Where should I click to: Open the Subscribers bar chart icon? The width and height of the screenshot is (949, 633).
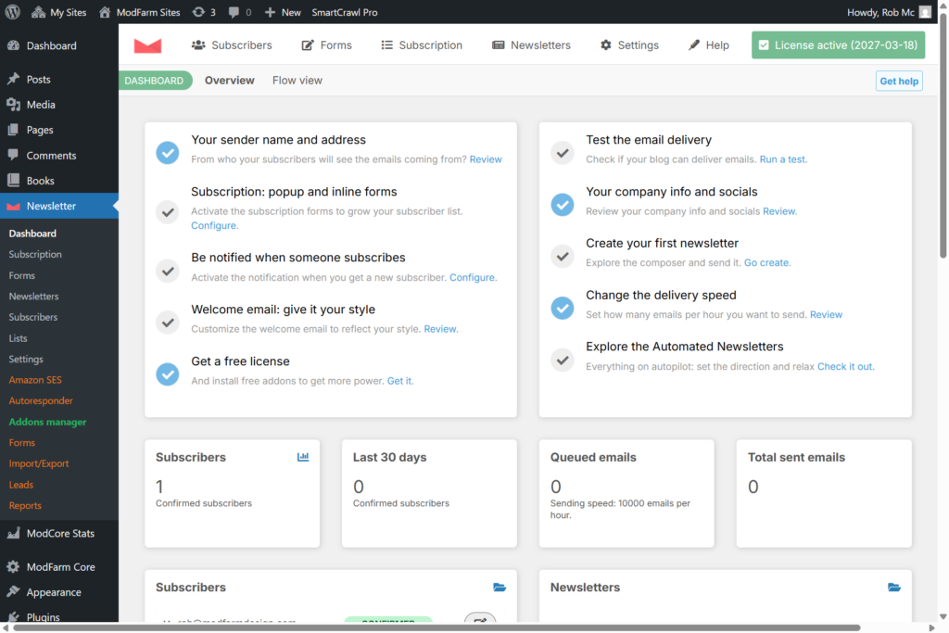pos(303,457)
